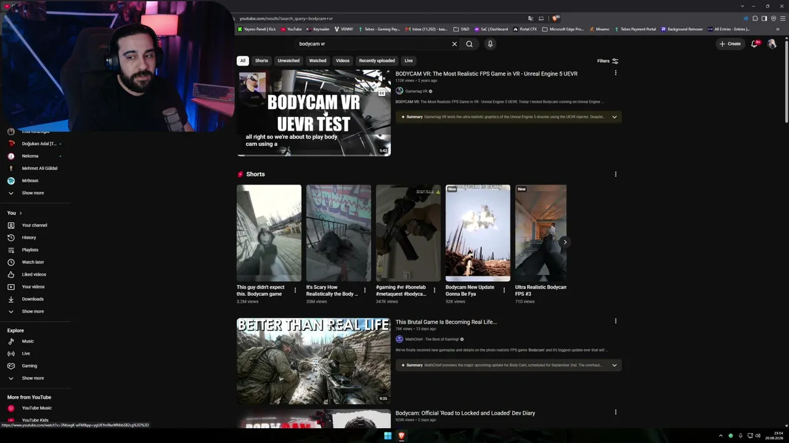Open the BODYCAM VR UEVR TEST video thumbnail
789x443 pixels.
click(314, 113)
